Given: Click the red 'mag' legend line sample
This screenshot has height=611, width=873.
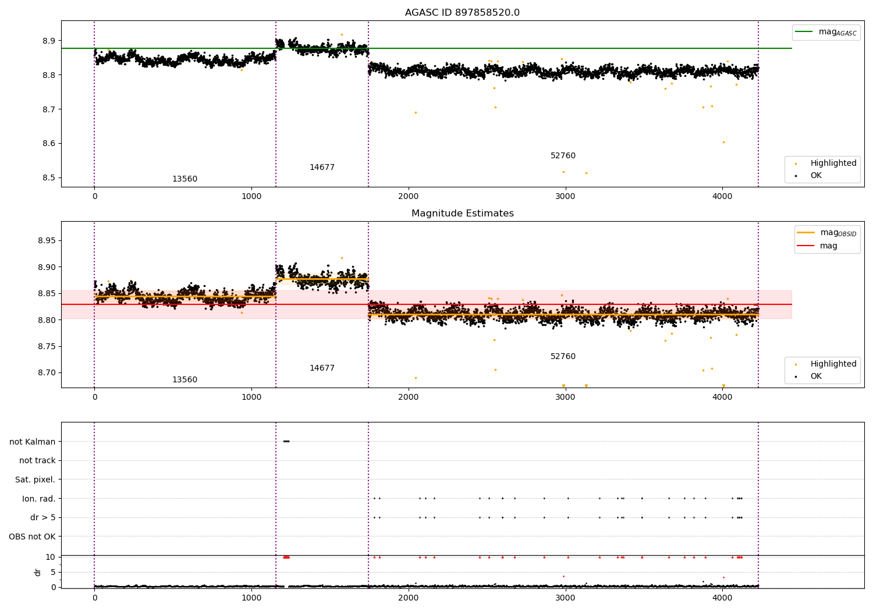Looking at the screenshot, I should click(x=805, y=246).
